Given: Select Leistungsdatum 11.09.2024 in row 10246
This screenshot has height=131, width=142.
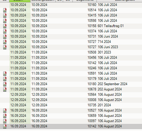Looking at the screenshot, I should (39, 68).
